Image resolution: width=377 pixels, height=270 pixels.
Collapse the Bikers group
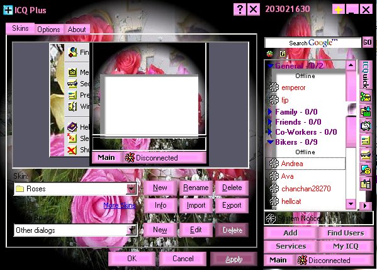pos(271,142)
